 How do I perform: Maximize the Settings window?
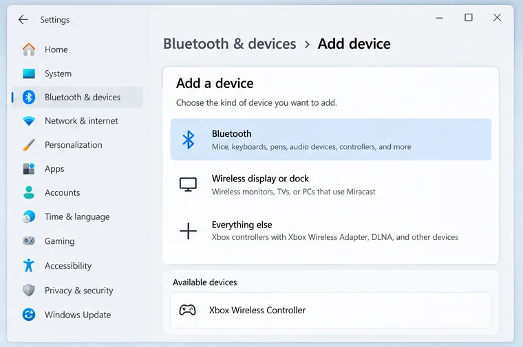click(469, 18)
